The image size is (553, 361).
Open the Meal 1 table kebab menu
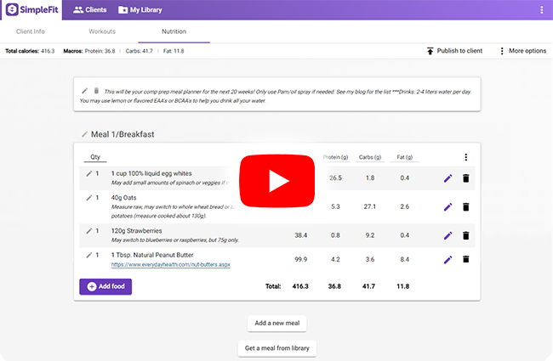[466, 157]
